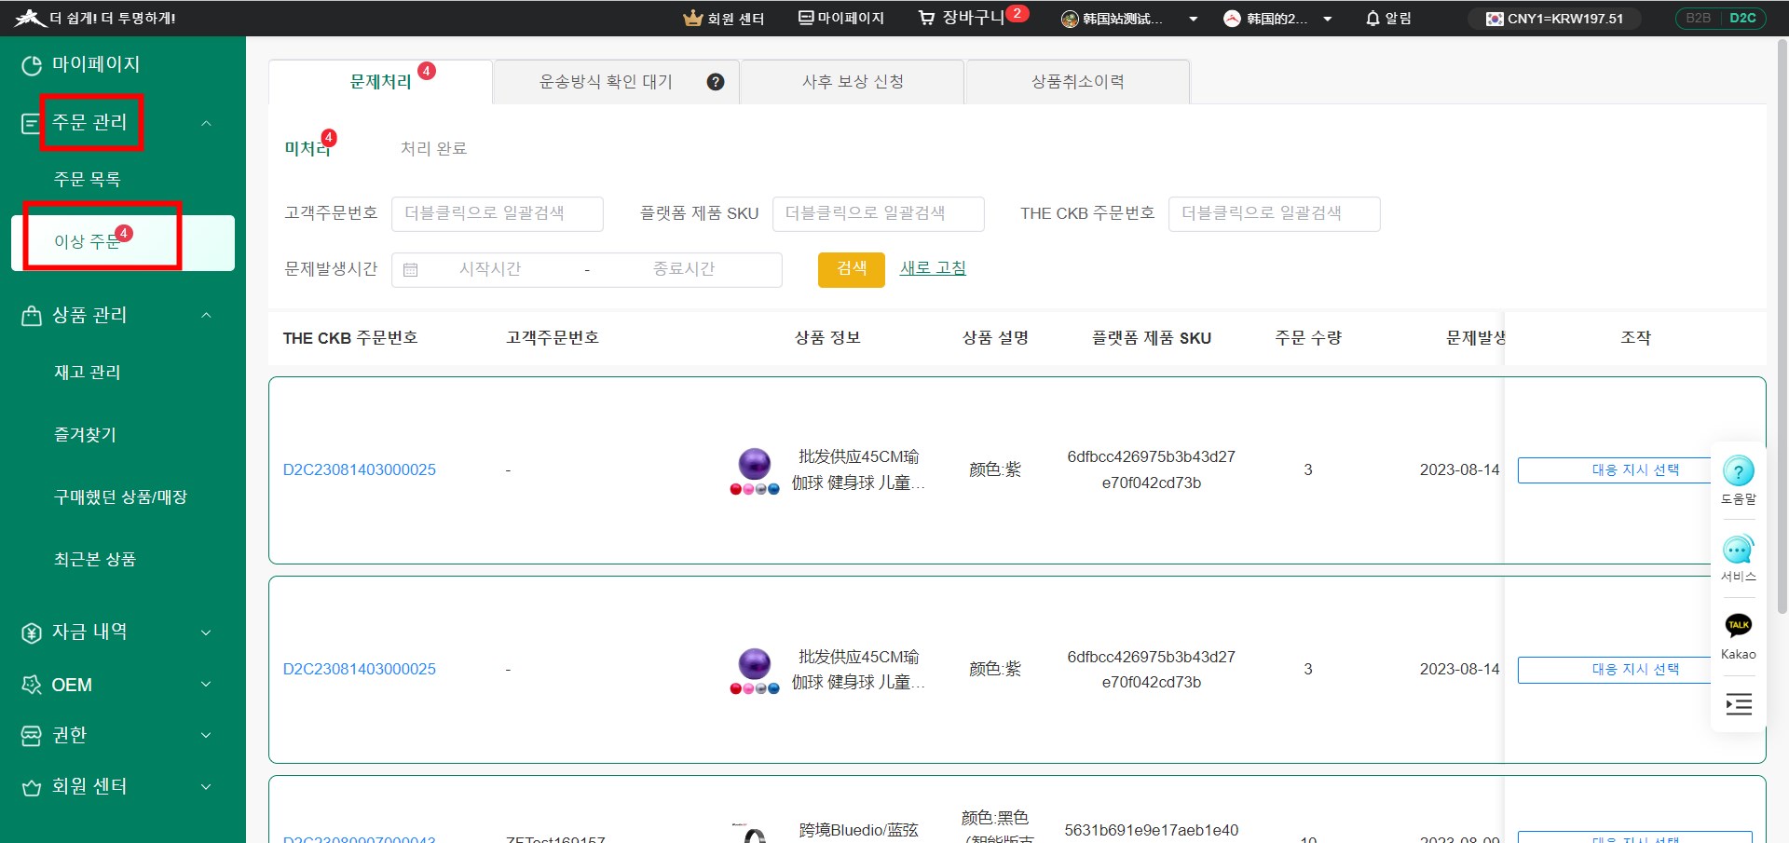1789x843 pixels.
Task: Click the CNY1=KRW197.51 exchange rate badge
Action: [1554, 18]
